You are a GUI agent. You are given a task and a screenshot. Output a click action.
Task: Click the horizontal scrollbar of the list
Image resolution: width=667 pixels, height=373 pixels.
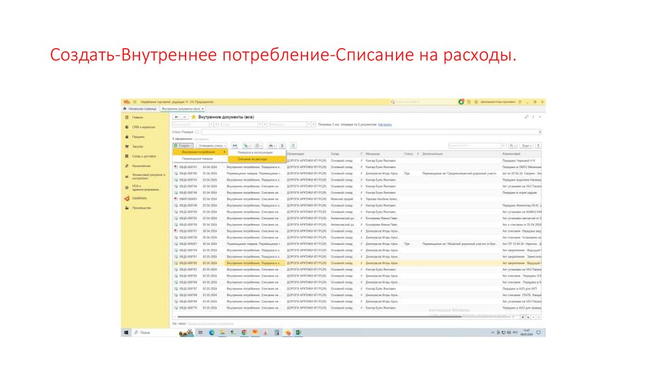(319, 316)
